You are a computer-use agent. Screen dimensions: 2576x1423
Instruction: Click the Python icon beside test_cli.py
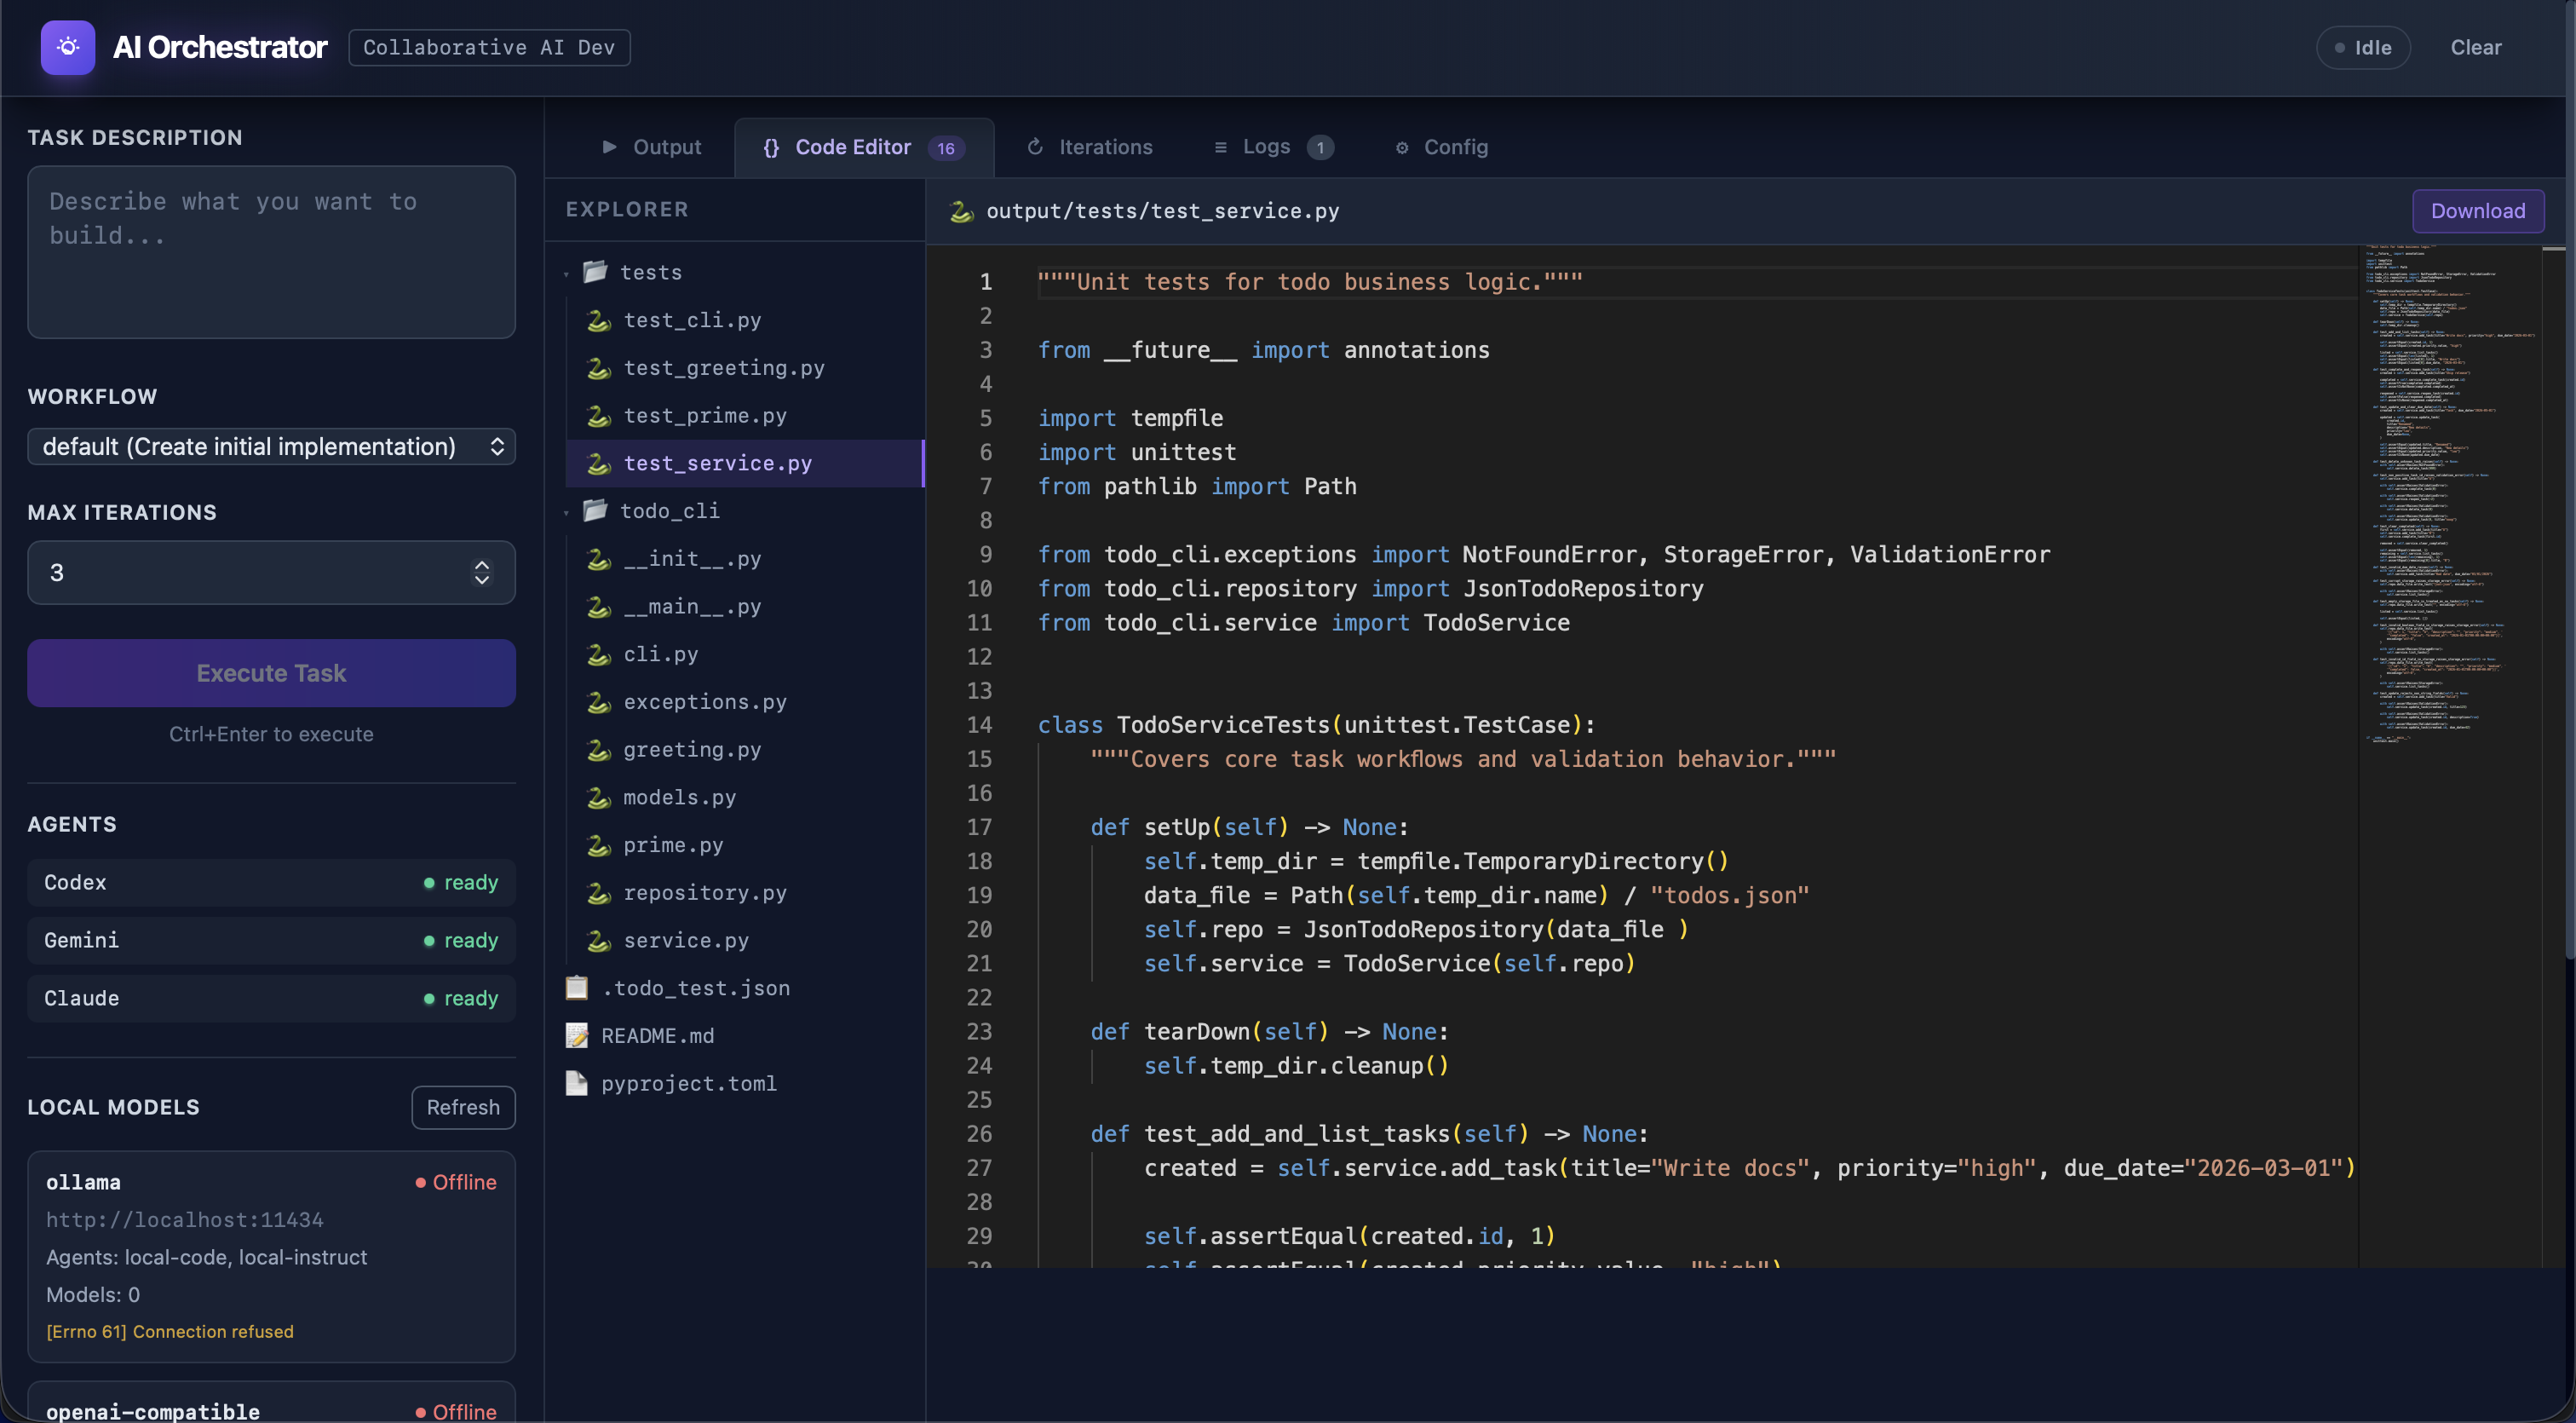(598, 320)
